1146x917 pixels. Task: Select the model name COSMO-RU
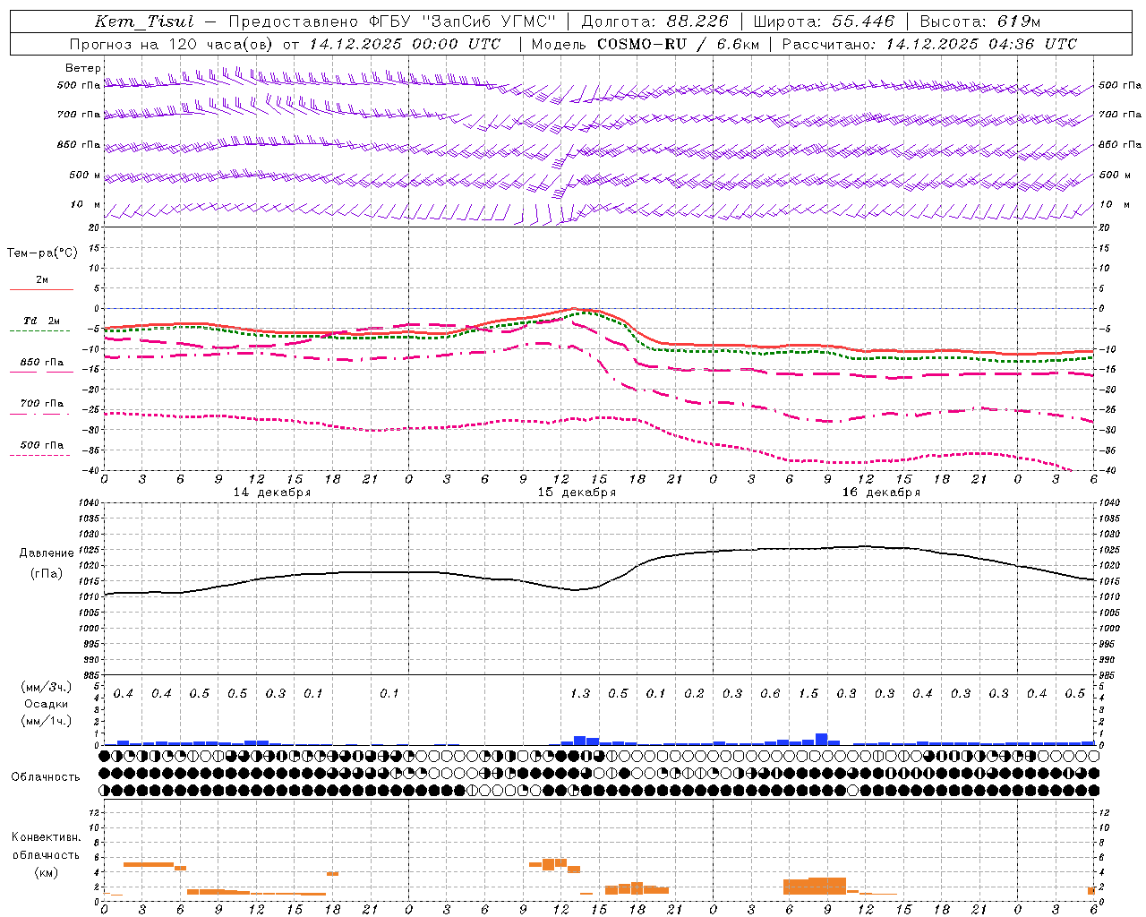click(641, 43)
